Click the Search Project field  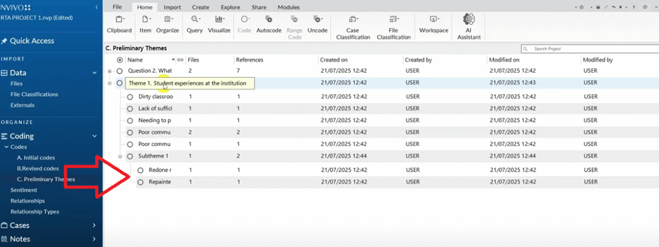pyautogui.click(x=588, y=49)
